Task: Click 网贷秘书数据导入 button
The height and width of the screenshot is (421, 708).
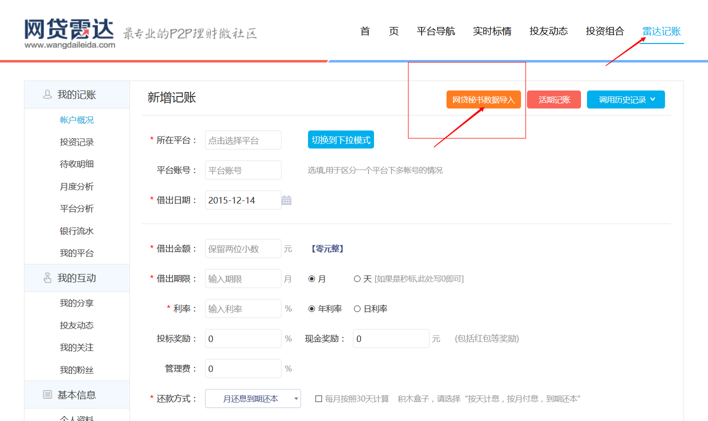Action: (483, 99)
